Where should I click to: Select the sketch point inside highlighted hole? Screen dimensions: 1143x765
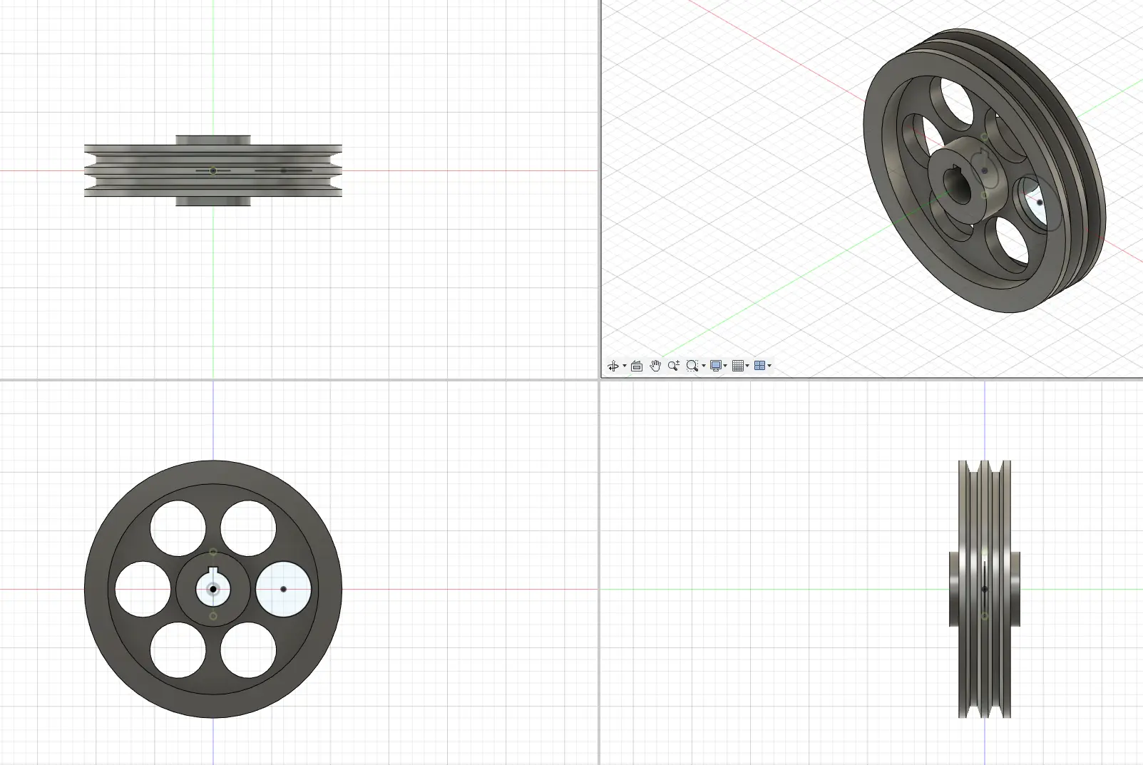tap(284, 589)
